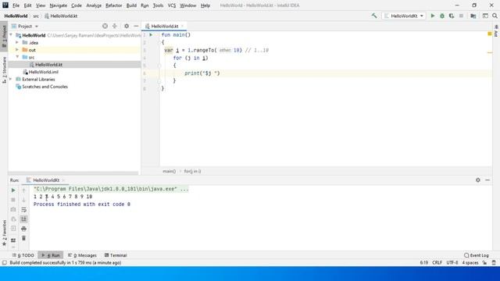Open the VCS menu

[x=172, y=5]
